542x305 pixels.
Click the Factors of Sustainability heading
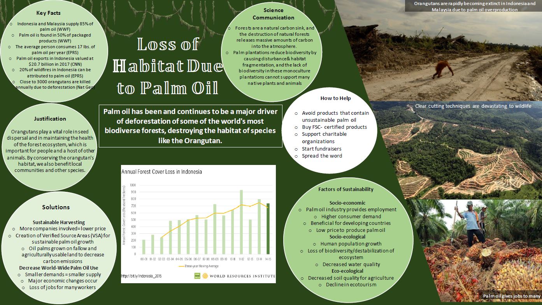pos(346,189)
